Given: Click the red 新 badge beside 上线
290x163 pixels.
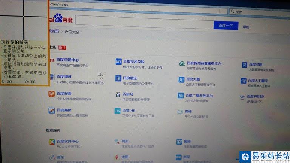Looking at the screenshot, I should (x=62, y=48).
